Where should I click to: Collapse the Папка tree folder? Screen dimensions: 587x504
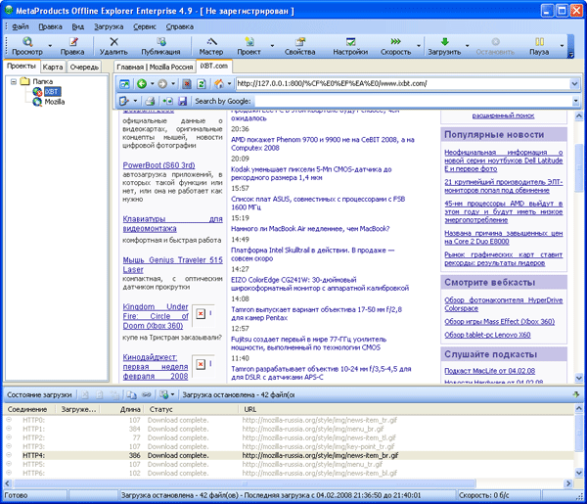pyautogui.click(x=13, y=81)
